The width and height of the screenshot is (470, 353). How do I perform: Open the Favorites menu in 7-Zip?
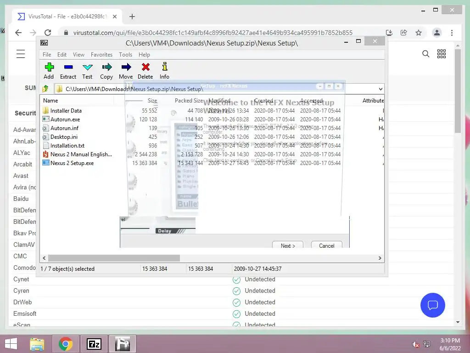[x=101, y=55]
